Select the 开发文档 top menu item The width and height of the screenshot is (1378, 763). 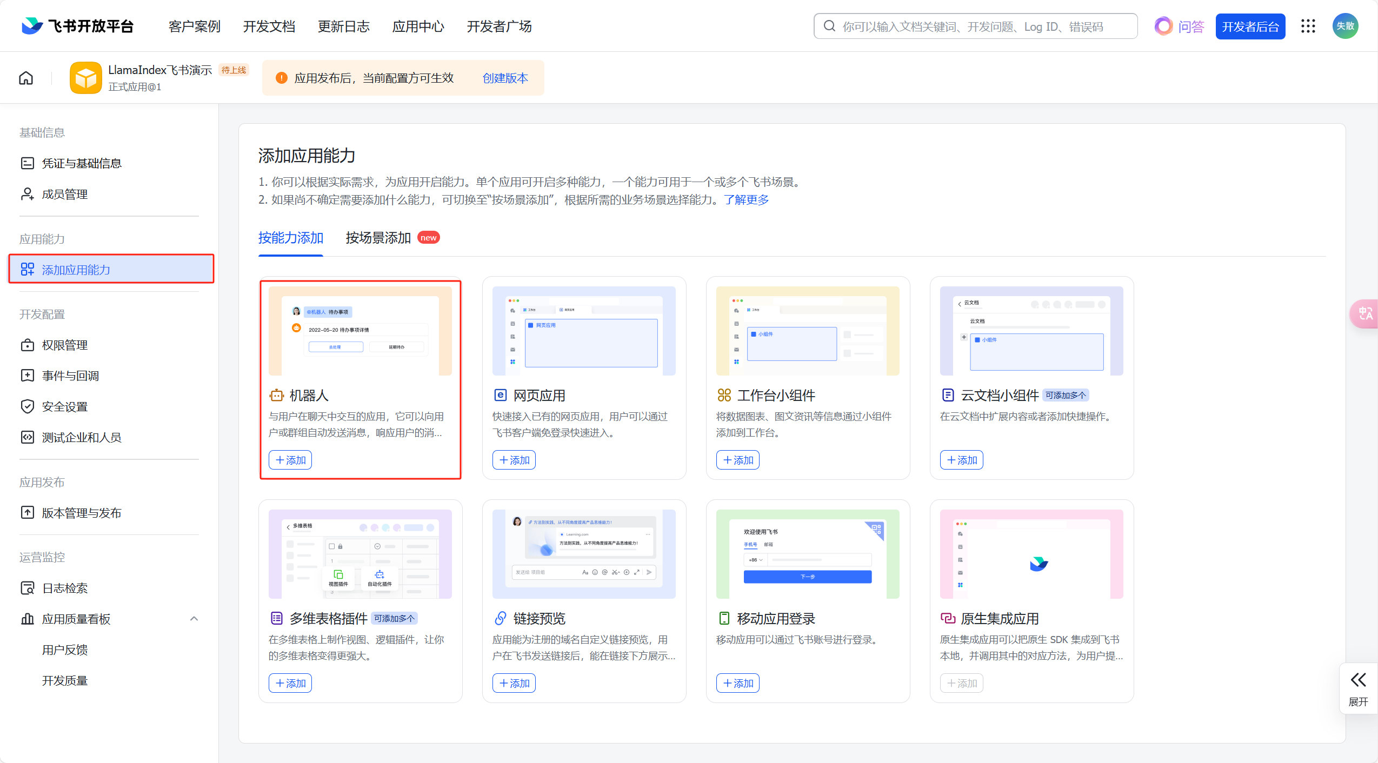[269, 26]
